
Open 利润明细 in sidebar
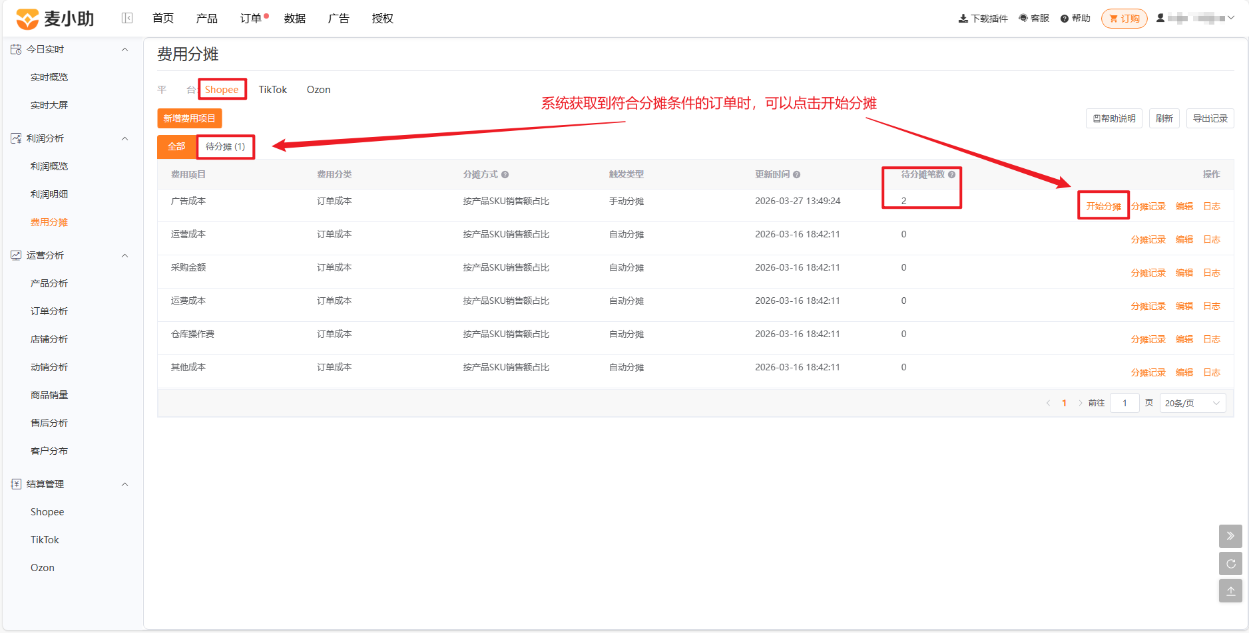(x=49, y=194)
